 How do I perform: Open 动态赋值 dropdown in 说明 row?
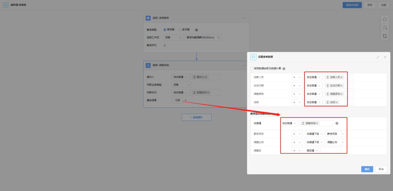(314, 102)
